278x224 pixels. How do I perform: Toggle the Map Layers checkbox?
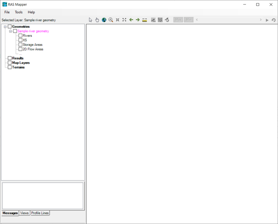10,63
